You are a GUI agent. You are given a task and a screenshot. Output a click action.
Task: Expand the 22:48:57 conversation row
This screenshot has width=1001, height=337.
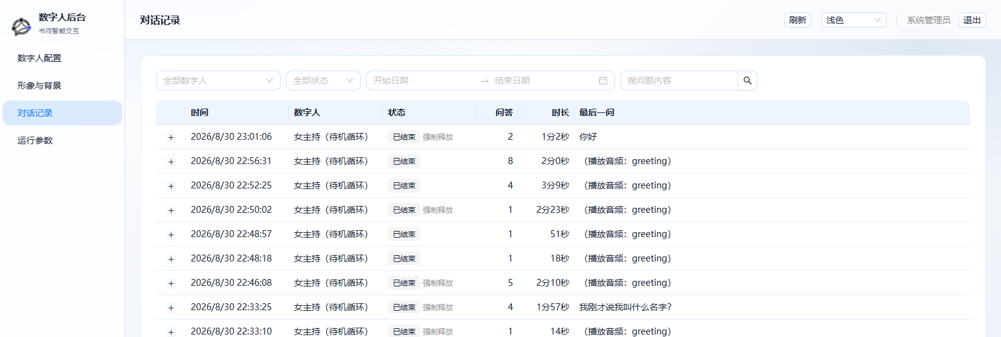coord(171,235)
